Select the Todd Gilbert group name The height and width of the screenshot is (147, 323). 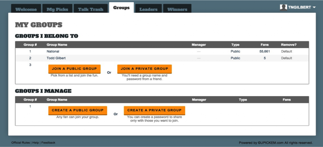pyautogui.click(x=56, y=58)
